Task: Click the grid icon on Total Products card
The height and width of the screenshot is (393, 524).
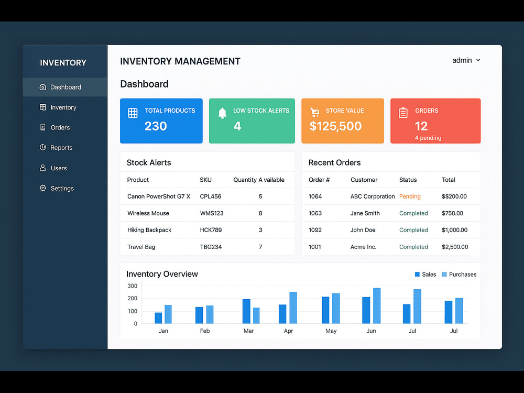Action: (133, 113)
